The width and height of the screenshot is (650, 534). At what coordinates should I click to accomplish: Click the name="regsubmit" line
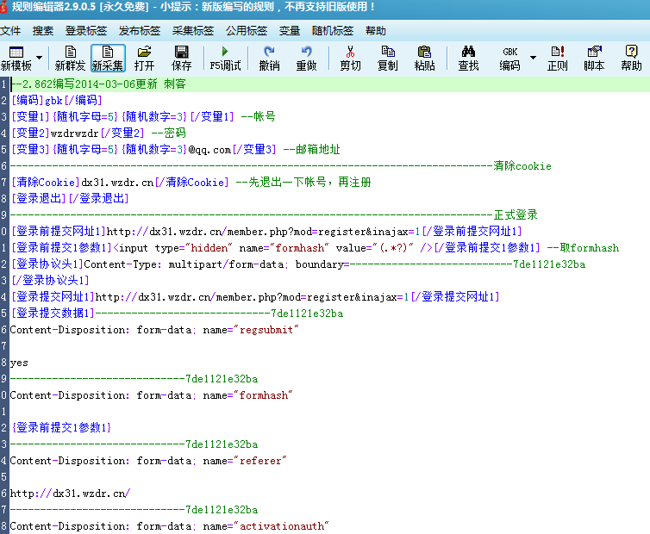(154, 330)
